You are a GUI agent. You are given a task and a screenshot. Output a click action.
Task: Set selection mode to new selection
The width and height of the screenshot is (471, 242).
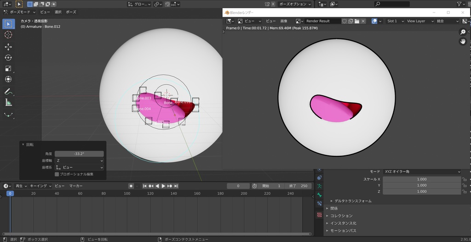(30, 4)
